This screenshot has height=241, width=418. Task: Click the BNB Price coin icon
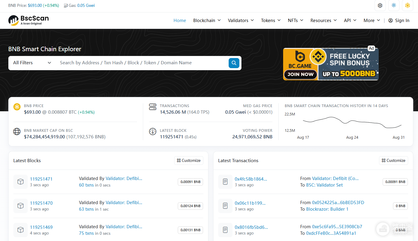pos(17,107)
